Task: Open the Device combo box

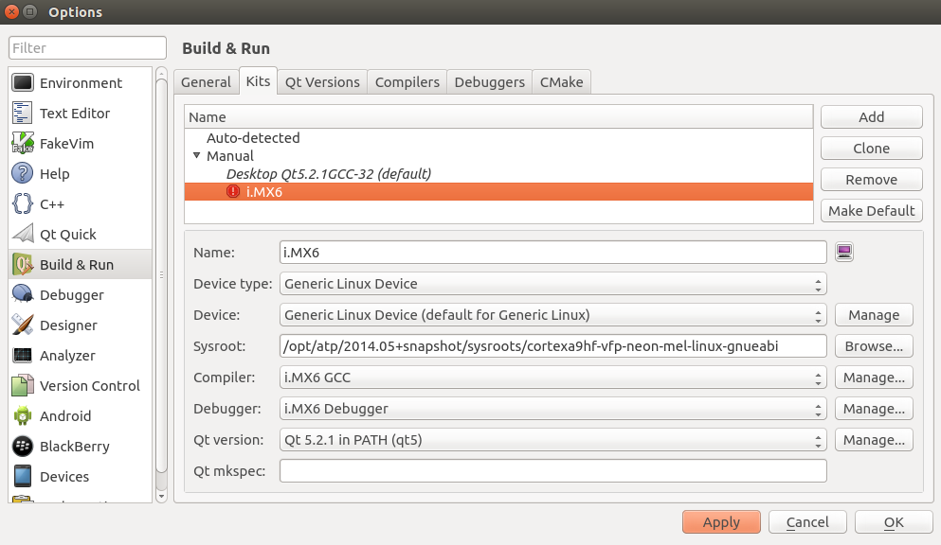Action: click(x=552, y=315)
